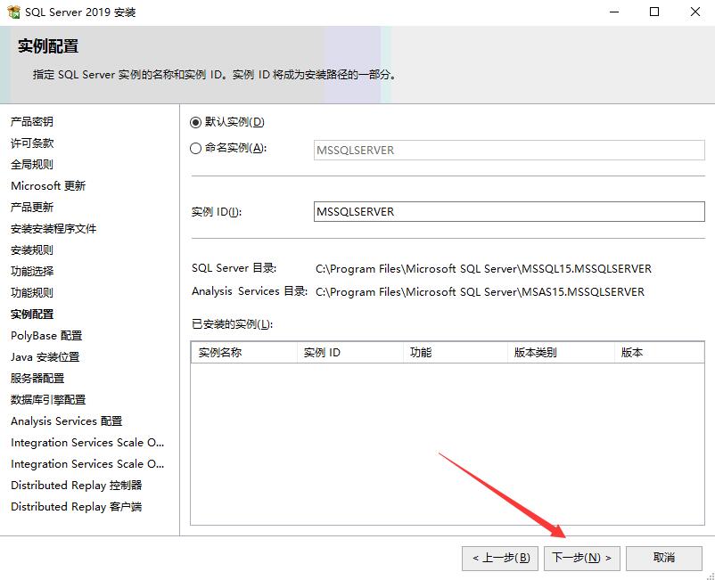Select 功能选择 step in sidebar

tap(32, 272)
